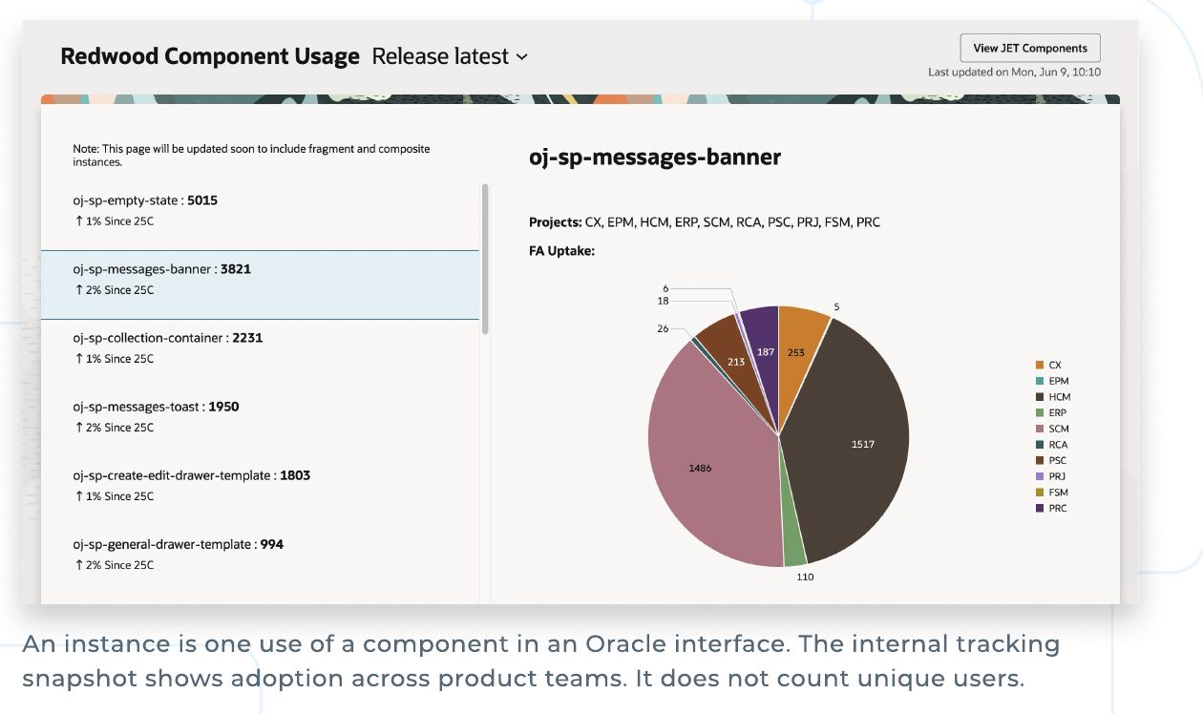Select the oj-sp-messages-banner : 3821 row
The width and height of the screenshot is (1203, 714).
point(260,284)
